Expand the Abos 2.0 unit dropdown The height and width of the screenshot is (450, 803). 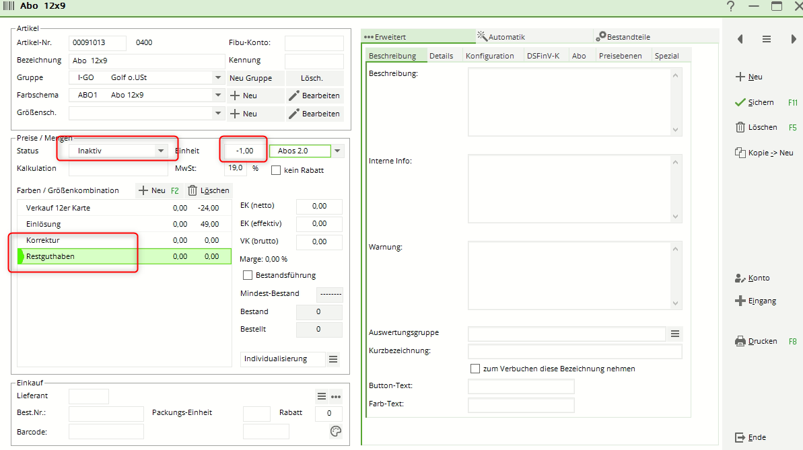[x=338, y=151]
